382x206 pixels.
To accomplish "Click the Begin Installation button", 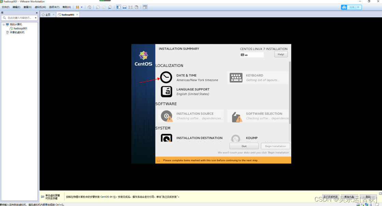I will click(x=275, y=146).
